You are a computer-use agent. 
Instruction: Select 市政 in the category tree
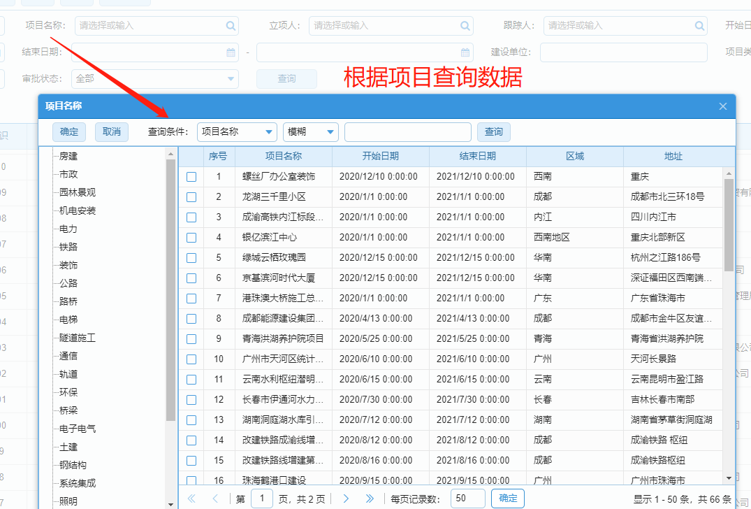[68, 174]
